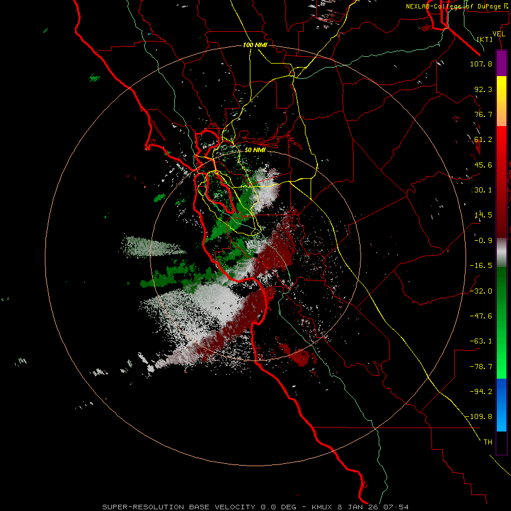Viewport: 511px width, 511px height.
Task: Click the 100 NMI range ring label
Action: 255,45
